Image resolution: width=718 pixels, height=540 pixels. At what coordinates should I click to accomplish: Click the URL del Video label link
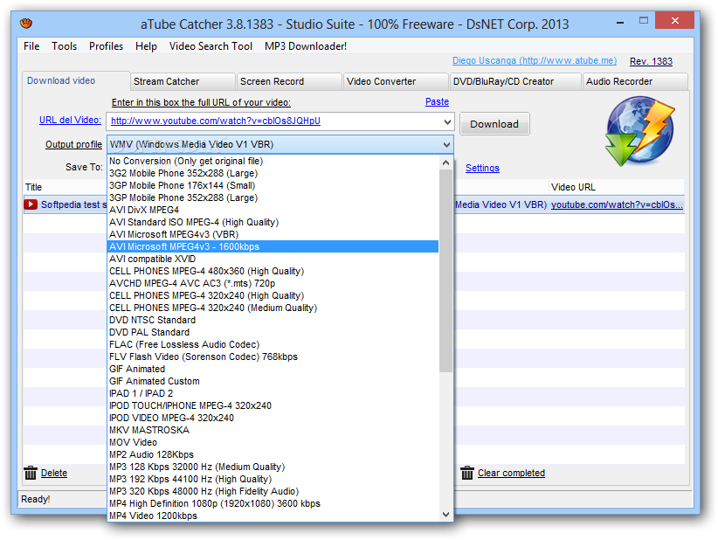[x=70, y=120]
